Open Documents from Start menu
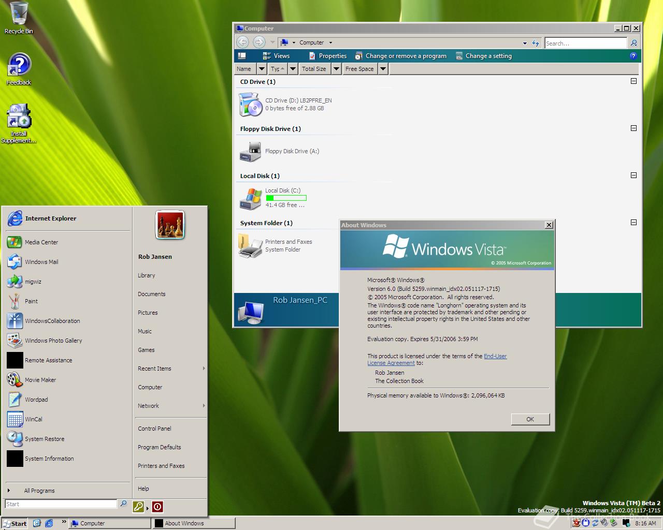 point(152,294)
